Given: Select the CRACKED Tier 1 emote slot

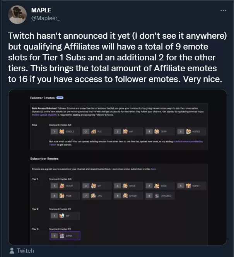Looking at the screenshot, I should point(160,196).
